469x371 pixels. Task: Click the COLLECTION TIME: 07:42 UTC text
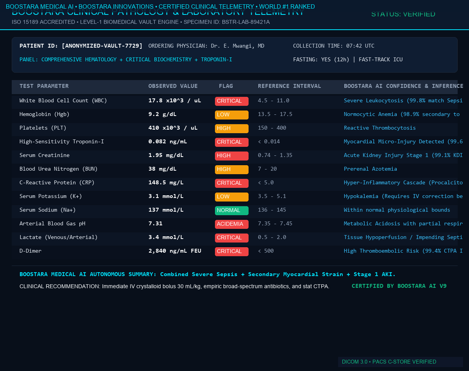click(334, 46)
